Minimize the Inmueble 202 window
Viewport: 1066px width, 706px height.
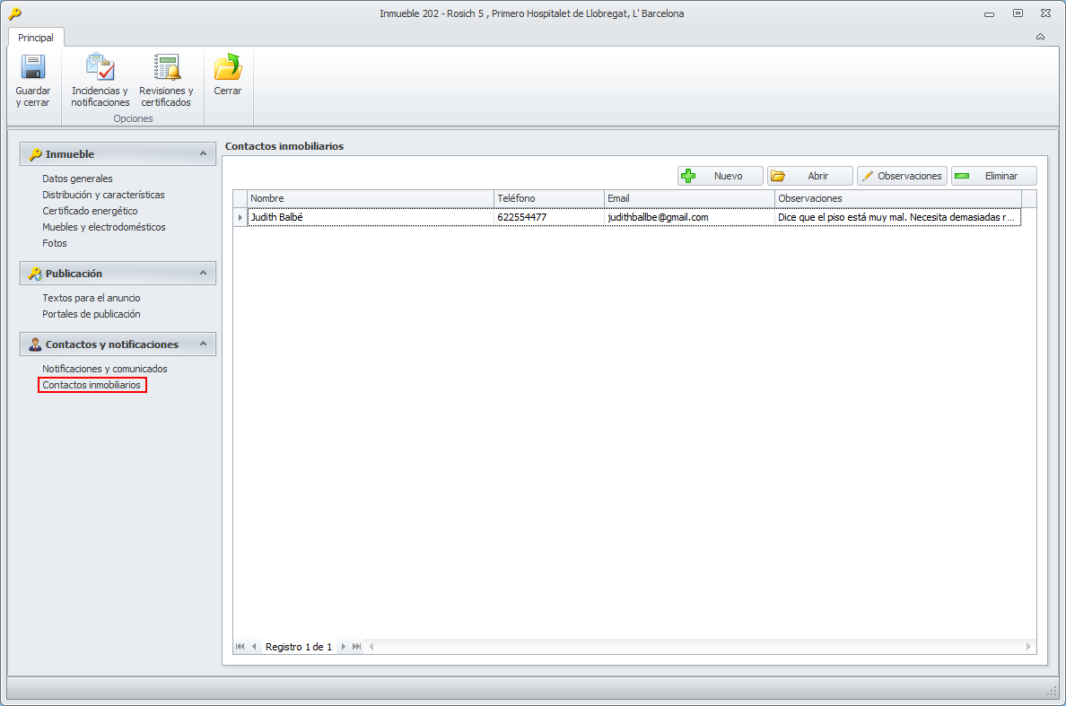[989, 13]
